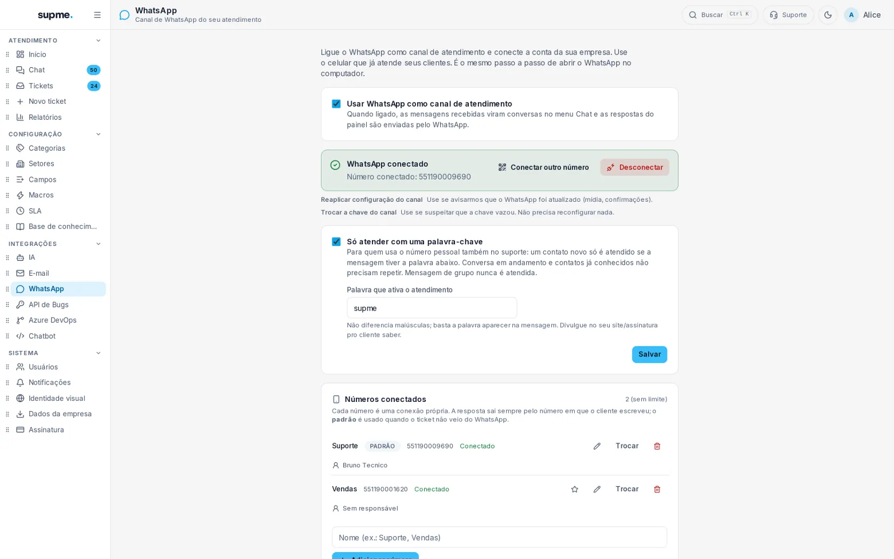Click the supme logo
The height and width of the screenshot is (559, 894).
click(x=55, y=15)
